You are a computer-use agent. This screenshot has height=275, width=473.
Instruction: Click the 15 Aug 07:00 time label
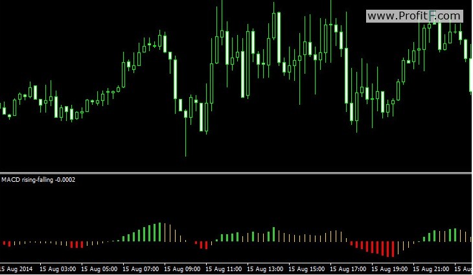click(x=141, y=269)
